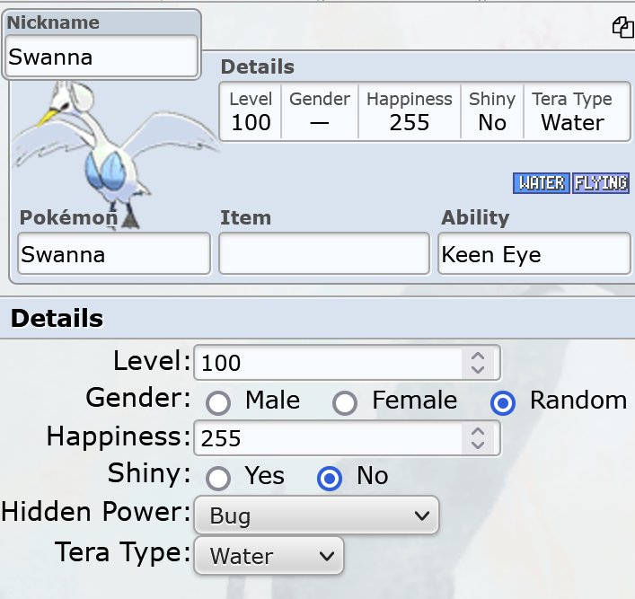Open Happiness detail in summary box
The height and width of the screenshot is (599, 635).
pos(410,111)
